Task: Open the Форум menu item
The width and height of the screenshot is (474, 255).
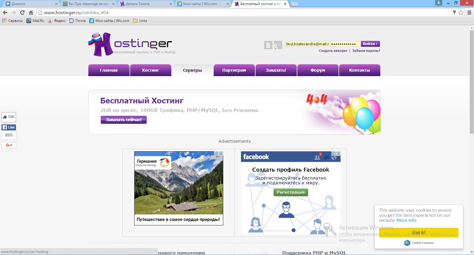Action: tap(318, 70)
